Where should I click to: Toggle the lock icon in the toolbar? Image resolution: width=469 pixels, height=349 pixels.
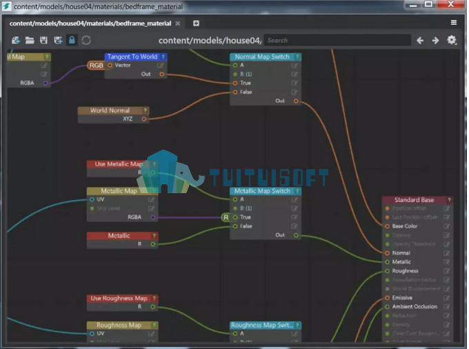point(72,40)
